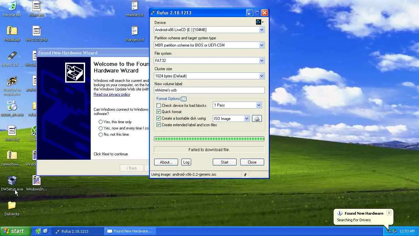Select 'Yes, this time only' in wizard
Image resolution: width=419 pixels, height=236 pixels.
[x=100, y=122]
